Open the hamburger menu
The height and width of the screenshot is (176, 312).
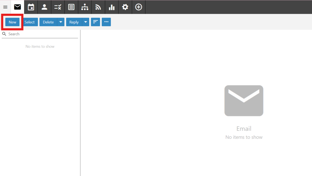(5, 7)
